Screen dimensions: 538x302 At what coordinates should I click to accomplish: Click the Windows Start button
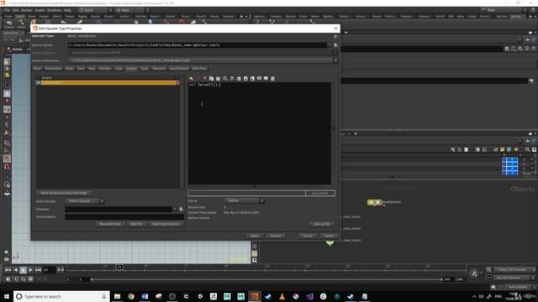pos(7,296)
